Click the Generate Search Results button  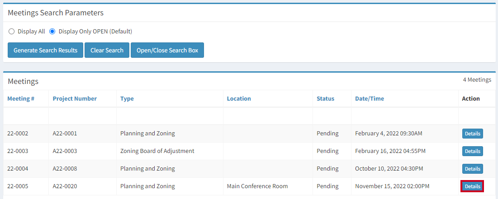coord(45,50)
